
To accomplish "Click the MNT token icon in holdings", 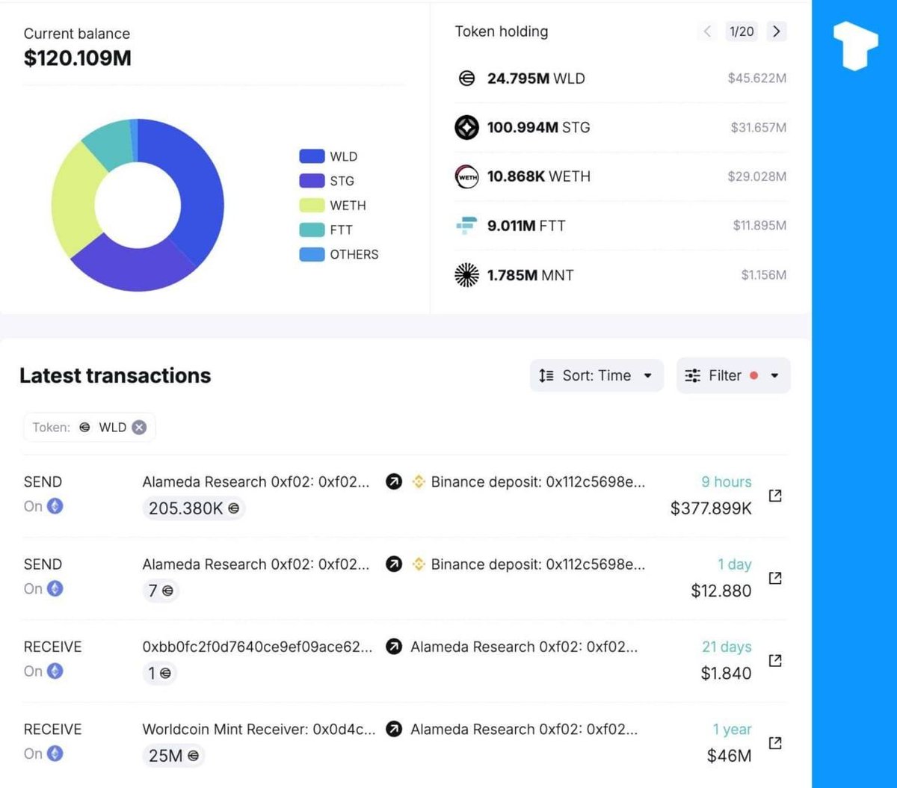I will click(x=466, y=275).
